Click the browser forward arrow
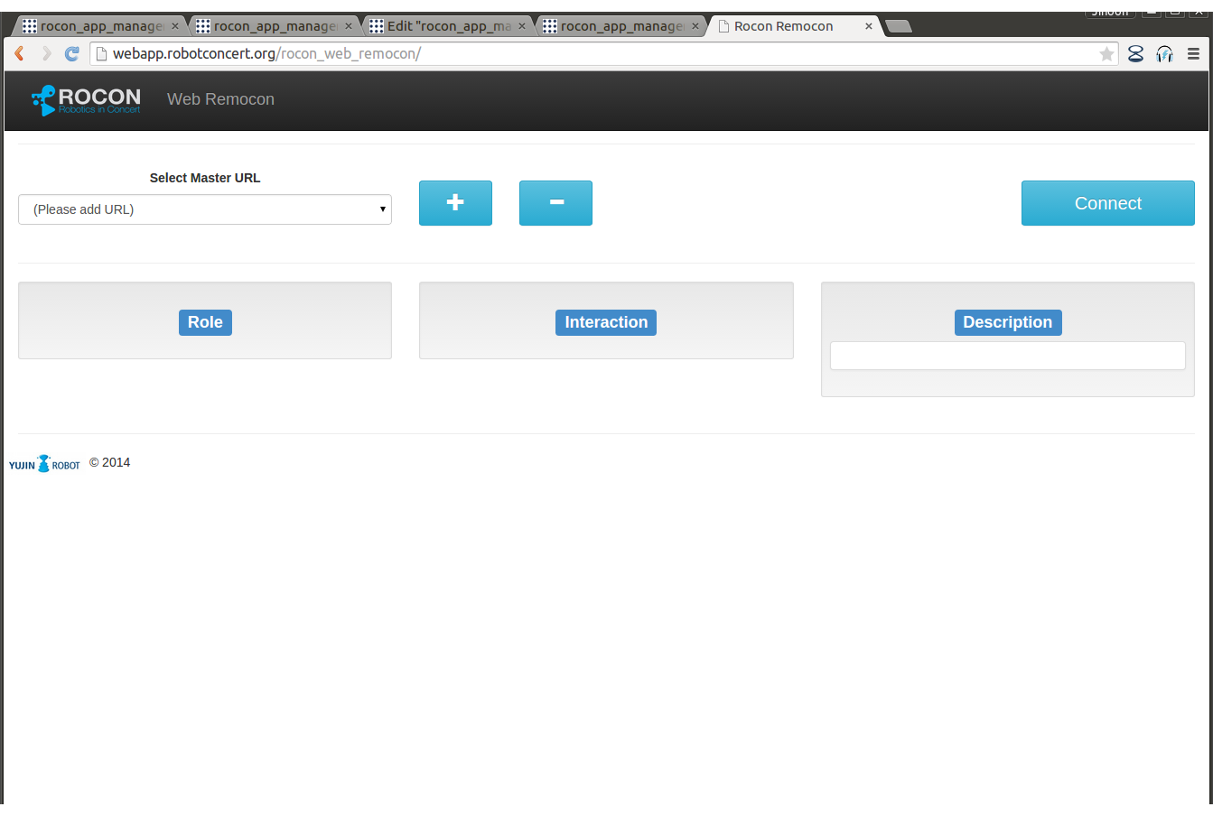The image size is (1213, 816). (46, 54)
